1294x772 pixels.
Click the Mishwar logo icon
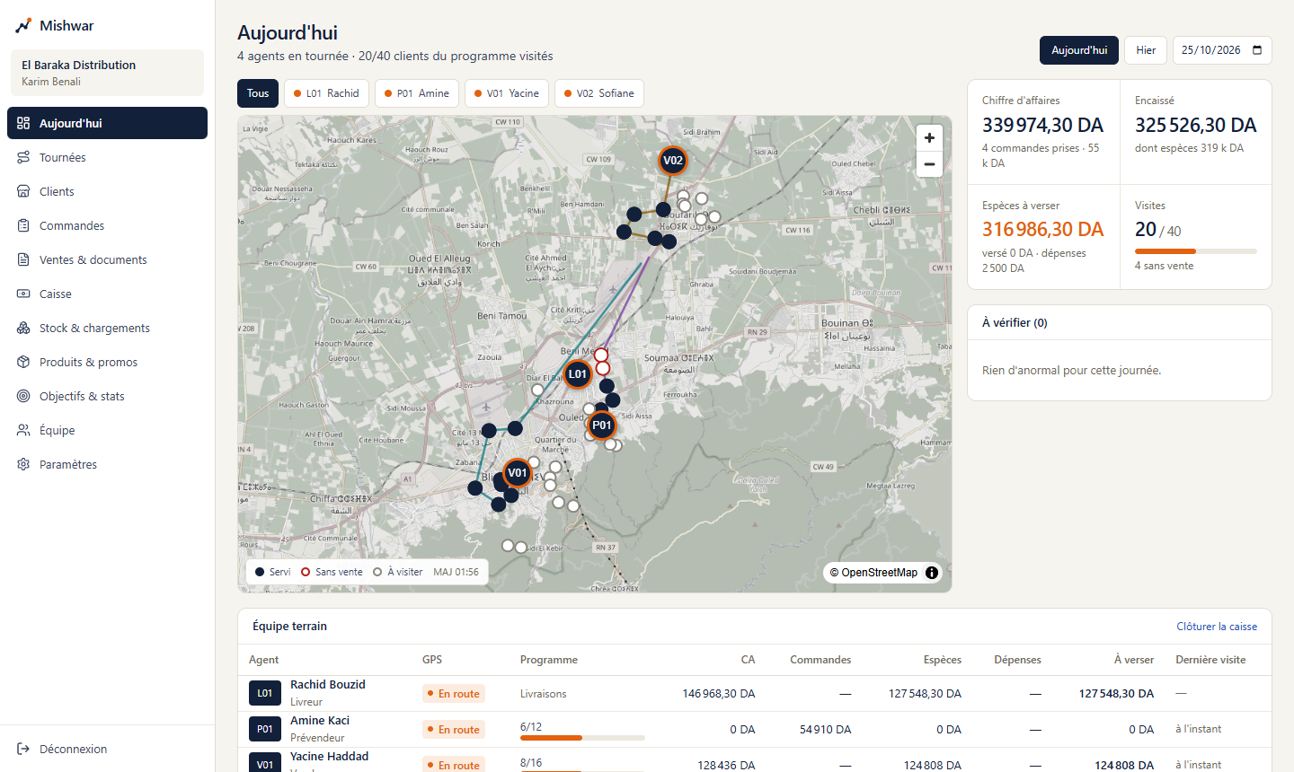[x=23, y=26]
